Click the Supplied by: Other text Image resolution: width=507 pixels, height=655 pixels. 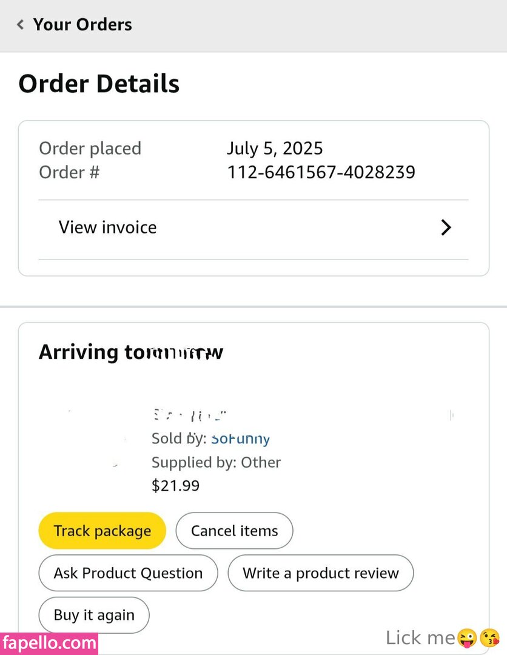216,462
